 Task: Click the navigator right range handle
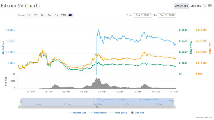tap(173, 102)
